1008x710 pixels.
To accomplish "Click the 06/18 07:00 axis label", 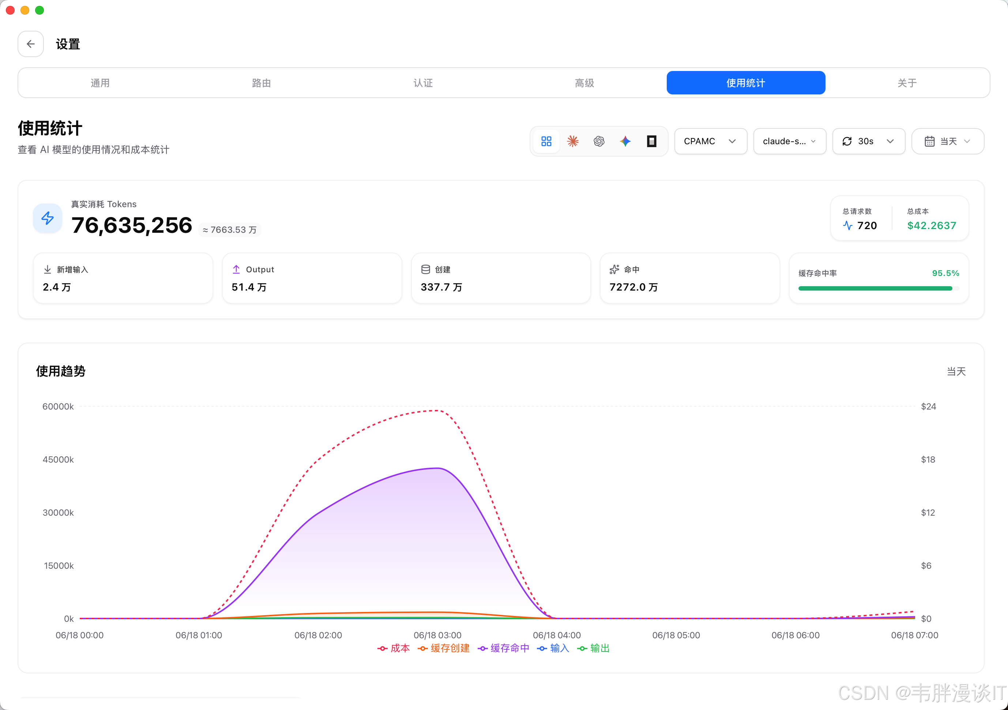I will (x=914, y=635).
